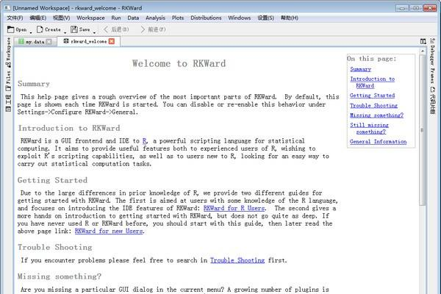Follow the 'Introduction to RKWard' sidebar link
The width and height of the screenshot is (441, 294).
tap(373, 82)
